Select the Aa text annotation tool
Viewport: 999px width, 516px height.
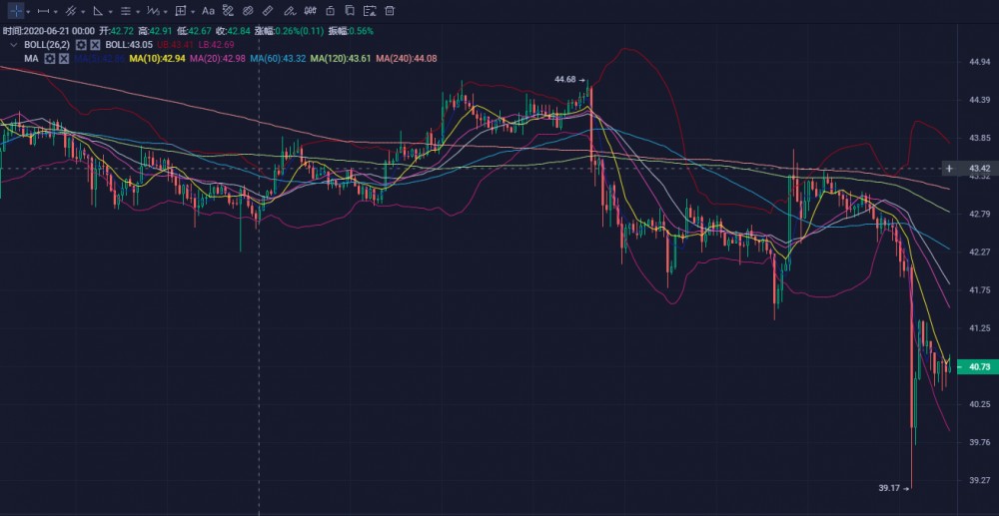click(x=208, y=11)
